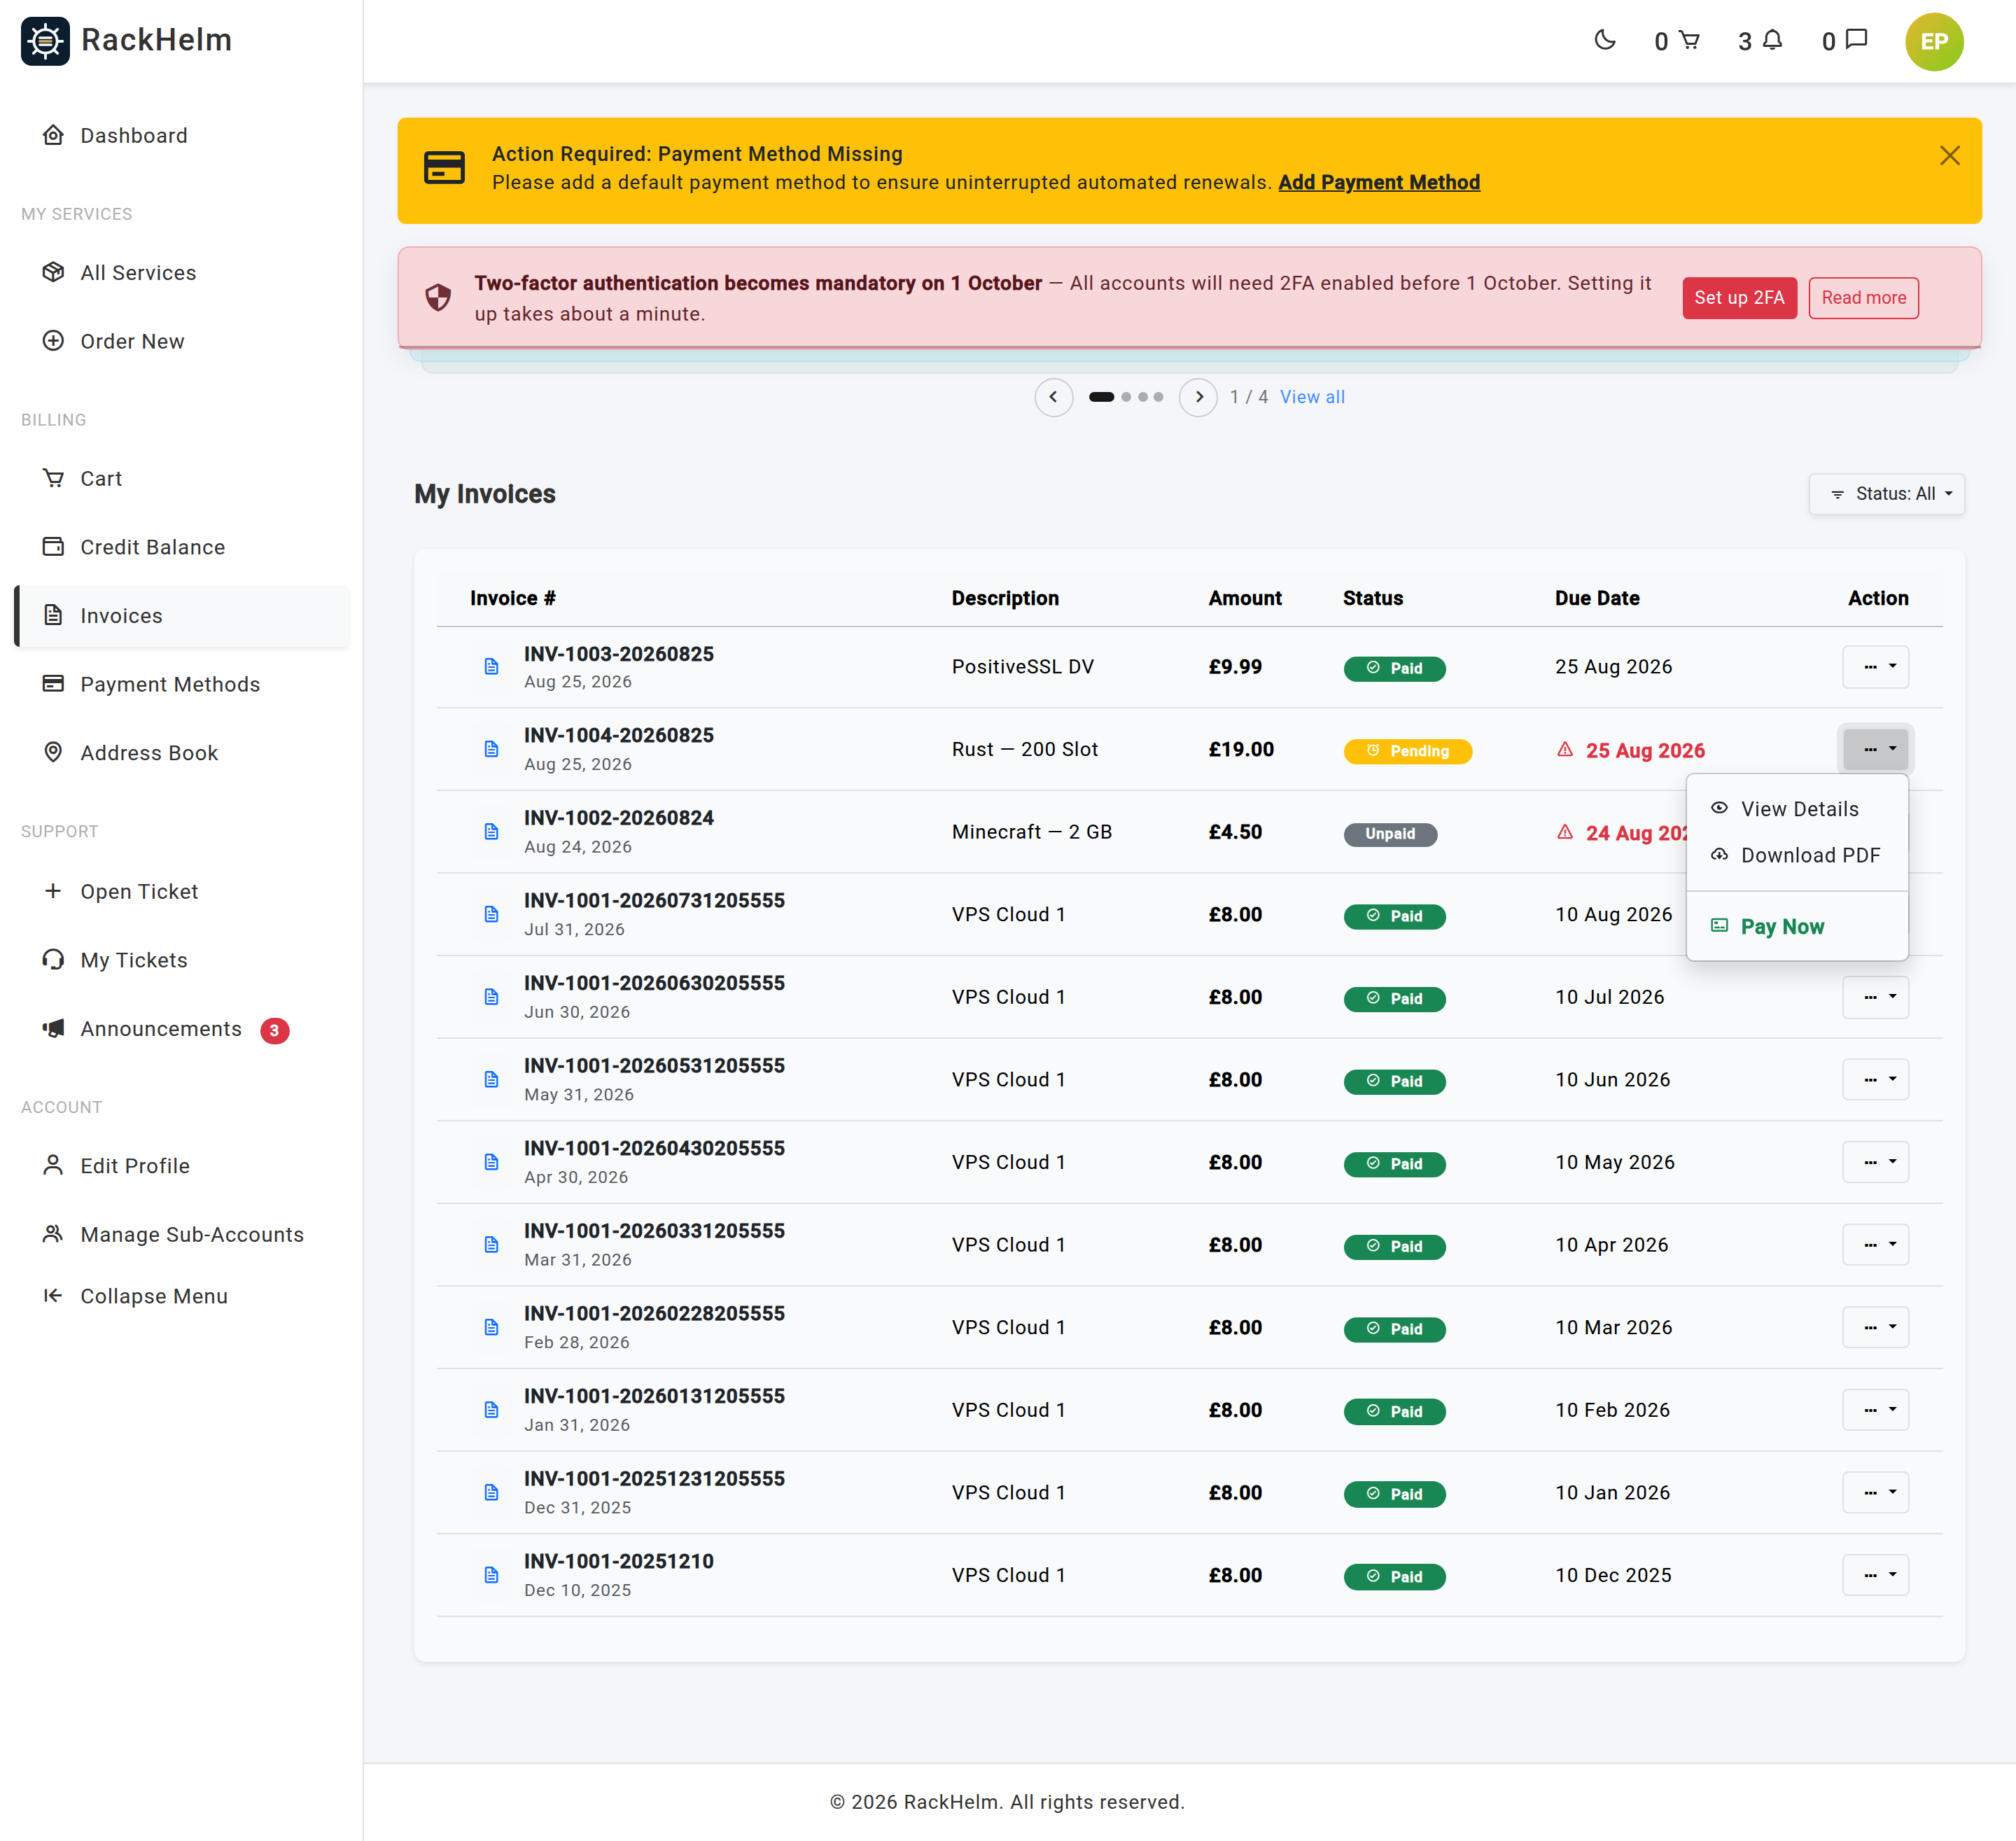2016x1841 pixels.
Task: Open action dropdown for INV-1003-20260825
Action: tap(1875, 667)
